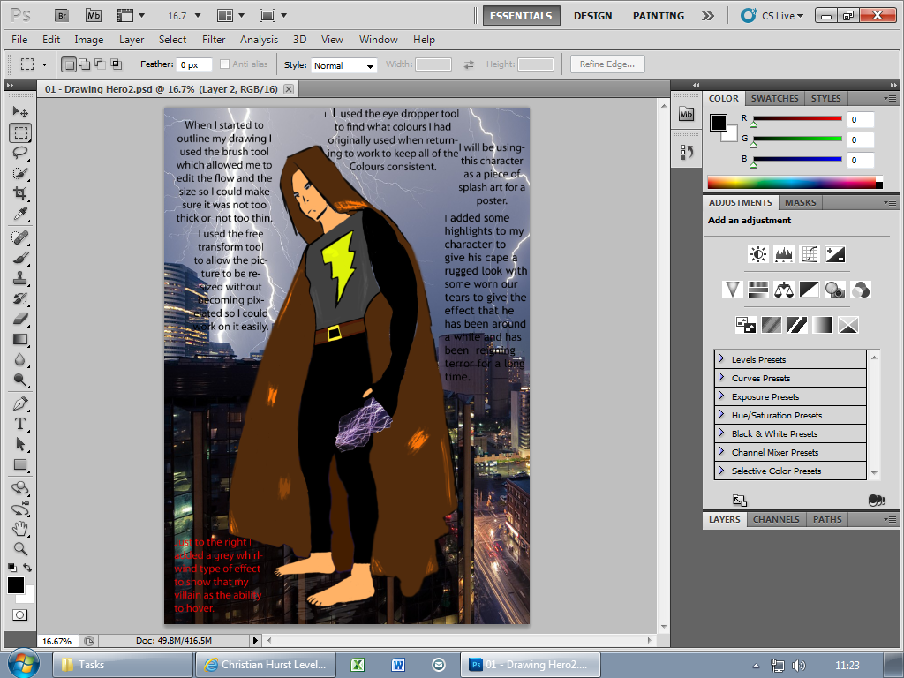
Task: Add an Exposure adjustment
Action: click(x=835, y=254)
